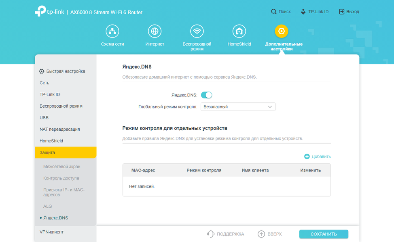Click the Нет записей. table text
This screenshot has height=242, width=394.
142,186
